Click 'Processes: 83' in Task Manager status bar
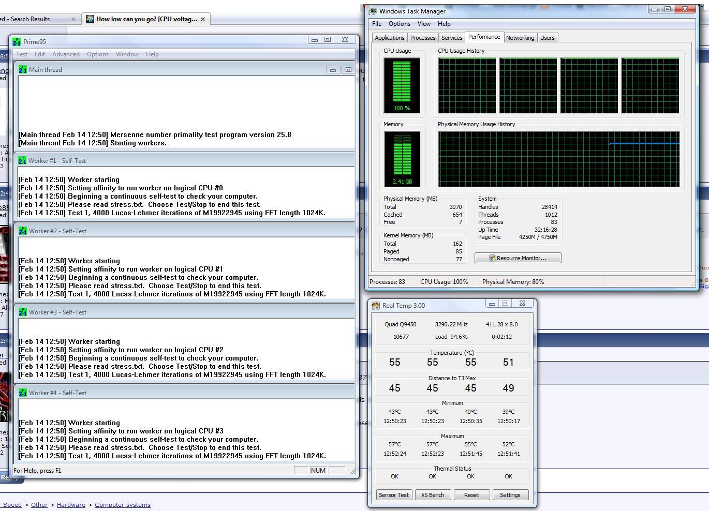Viewport: 709px width, 511px height. coord(387,282)
